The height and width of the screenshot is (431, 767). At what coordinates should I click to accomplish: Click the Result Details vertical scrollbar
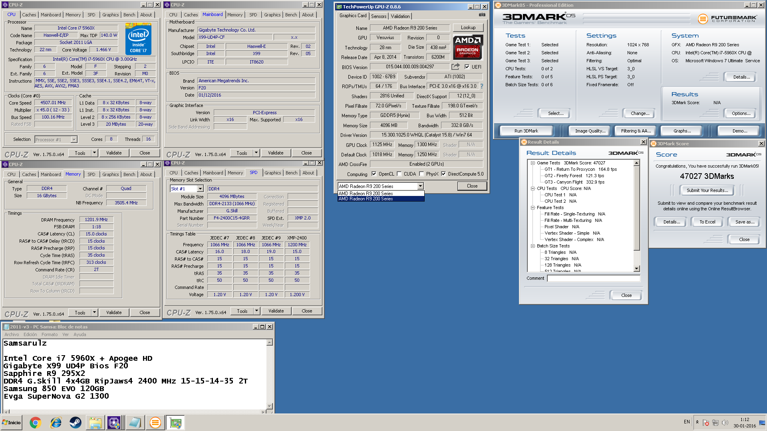(637, 216)
